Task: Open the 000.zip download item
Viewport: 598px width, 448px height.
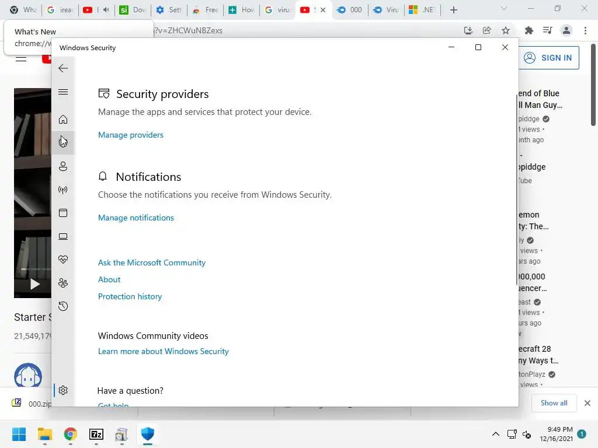Action: point(32,404)
